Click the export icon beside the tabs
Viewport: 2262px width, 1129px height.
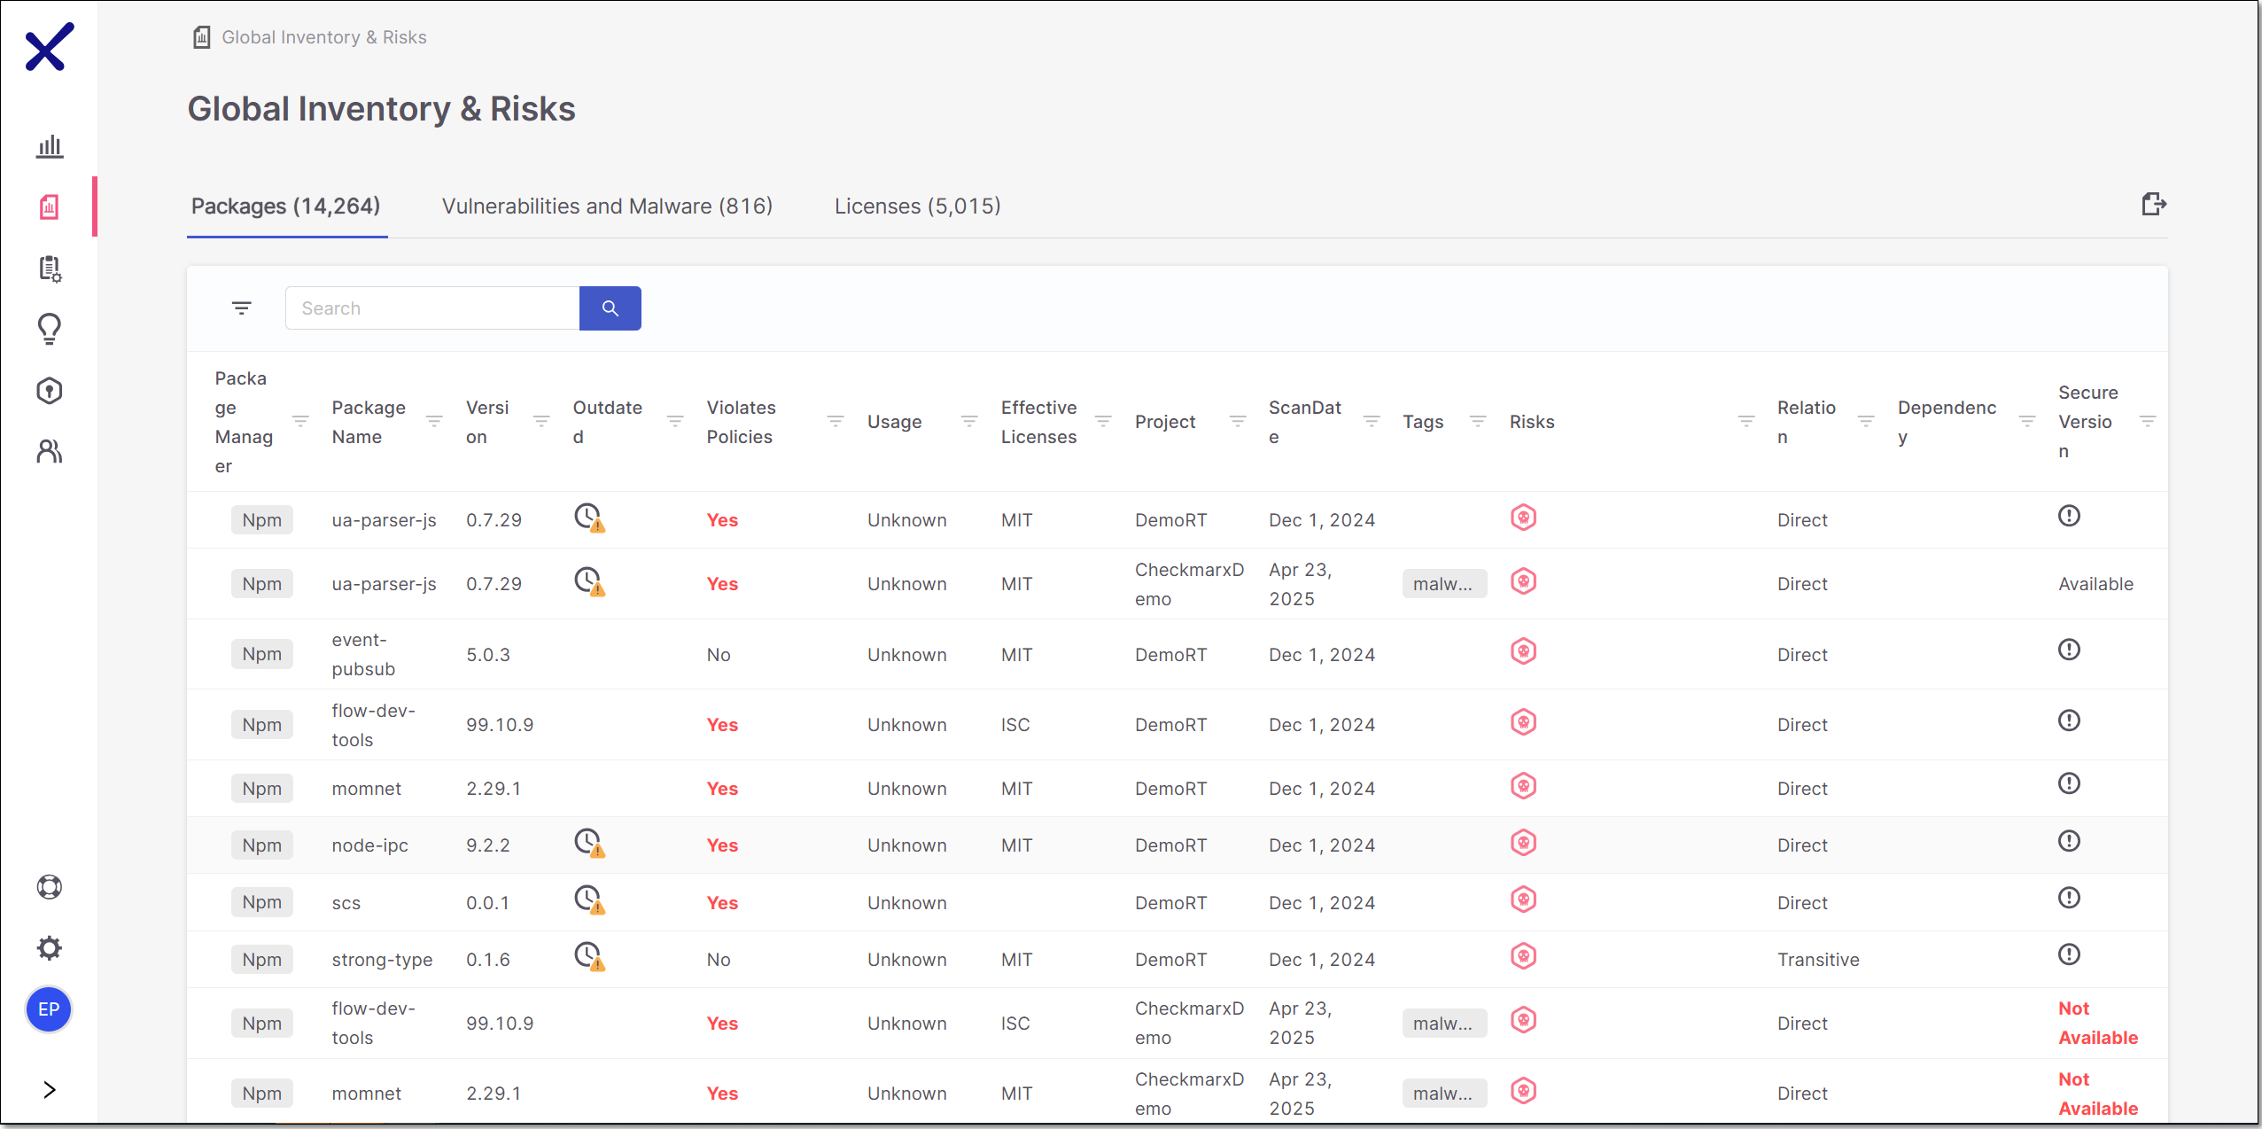[x=2154, y=205]
